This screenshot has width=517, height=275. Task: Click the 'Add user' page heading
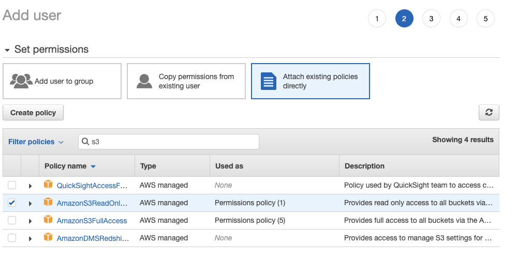point(32,16)
